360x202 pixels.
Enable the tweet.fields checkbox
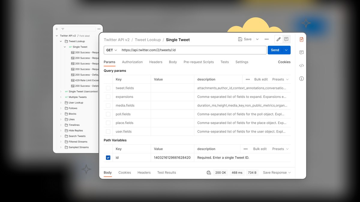coord(108,88)
